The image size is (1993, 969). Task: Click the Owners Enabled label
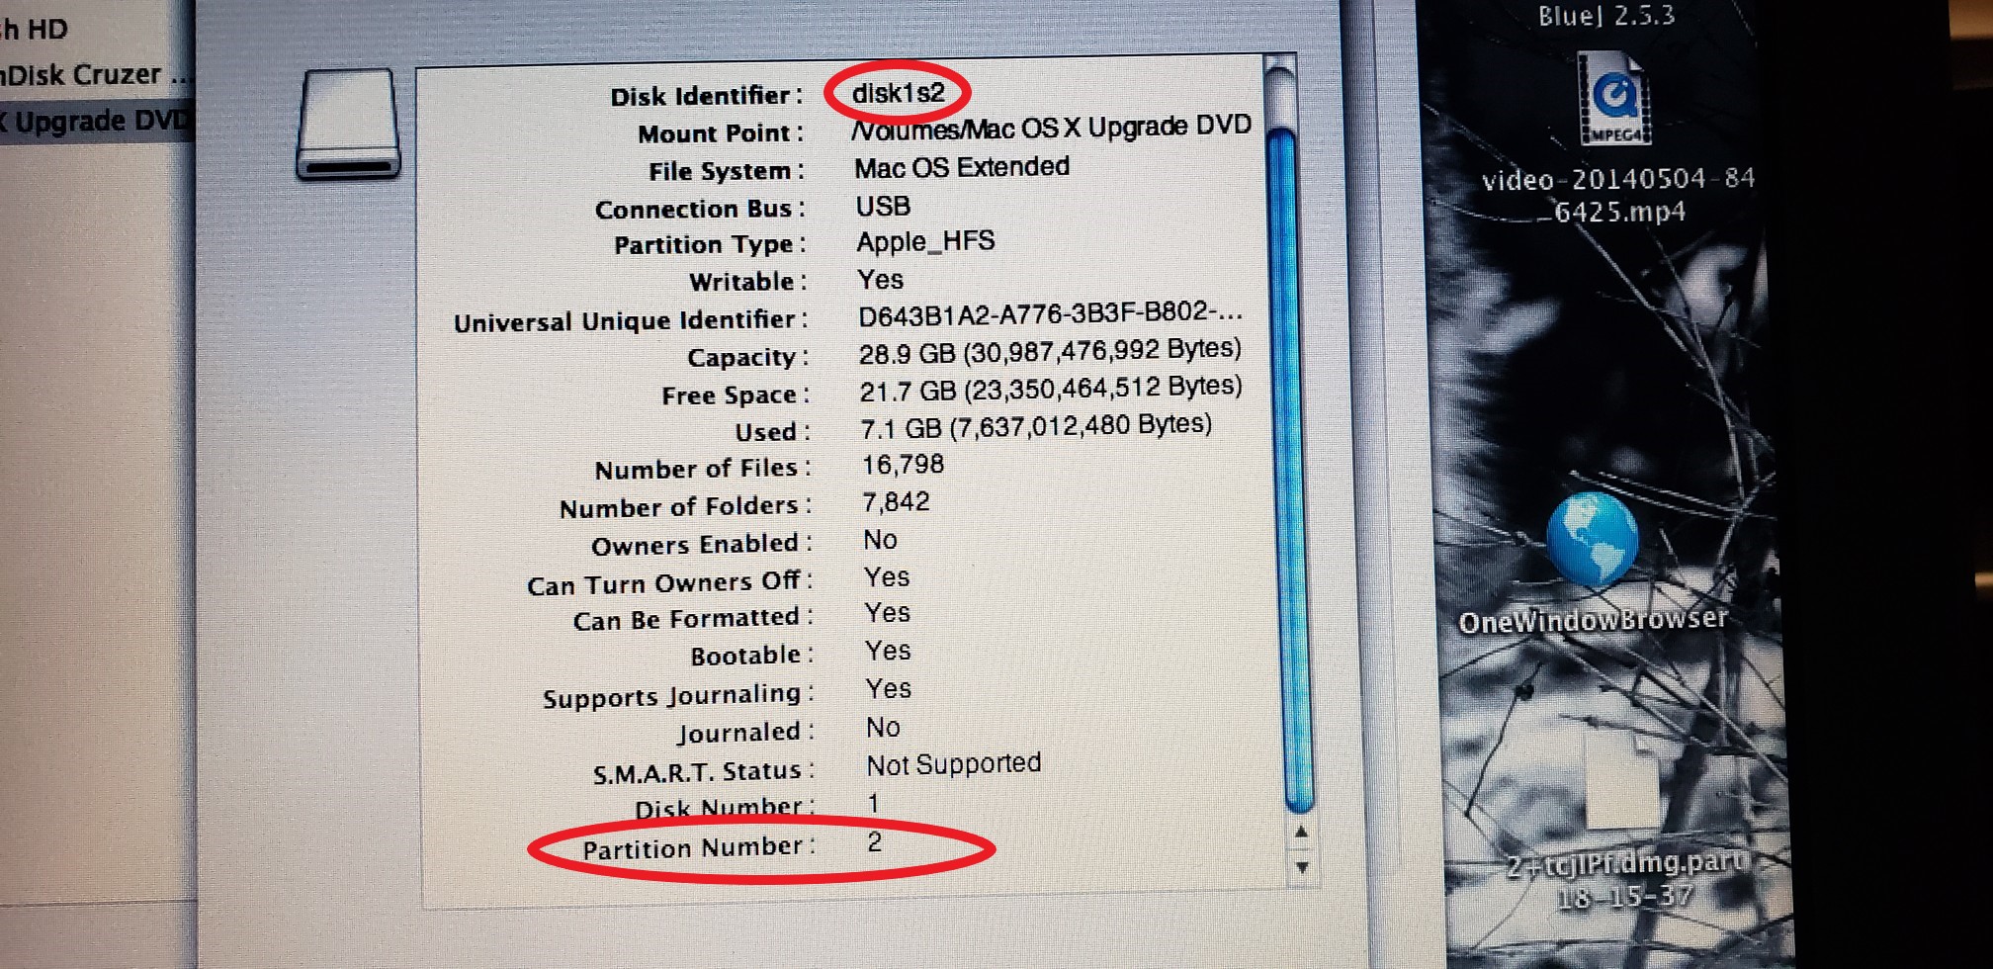[701, 545]
